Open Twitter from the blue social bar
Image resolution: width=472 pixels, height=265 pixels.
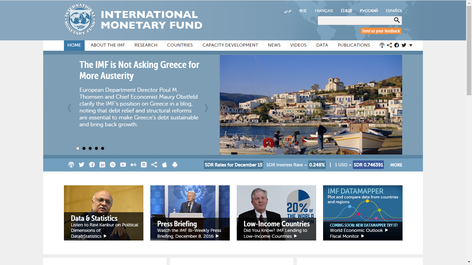point(82,165)
